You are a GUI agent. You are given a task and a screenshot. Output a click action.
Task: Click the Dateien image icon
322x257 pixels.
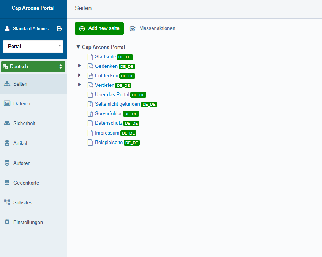pos(7,103)
